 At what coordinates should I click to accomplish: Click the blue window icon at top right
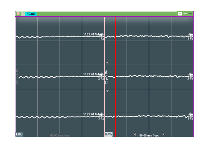coord(190,14)
